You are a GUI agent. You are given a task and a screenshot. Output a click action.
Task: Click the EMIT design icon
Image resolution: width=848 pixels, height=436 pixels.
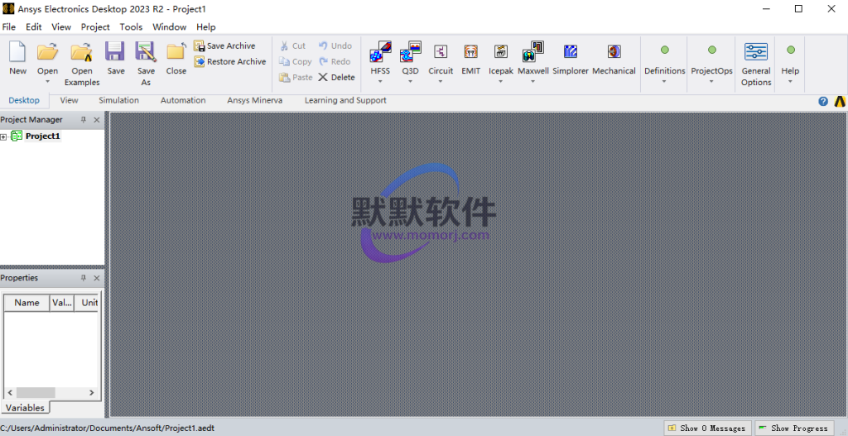470,54
